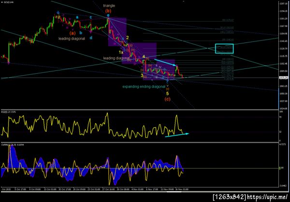
Task: Click the 1024.05 price axis value
Action: point(284,108)
